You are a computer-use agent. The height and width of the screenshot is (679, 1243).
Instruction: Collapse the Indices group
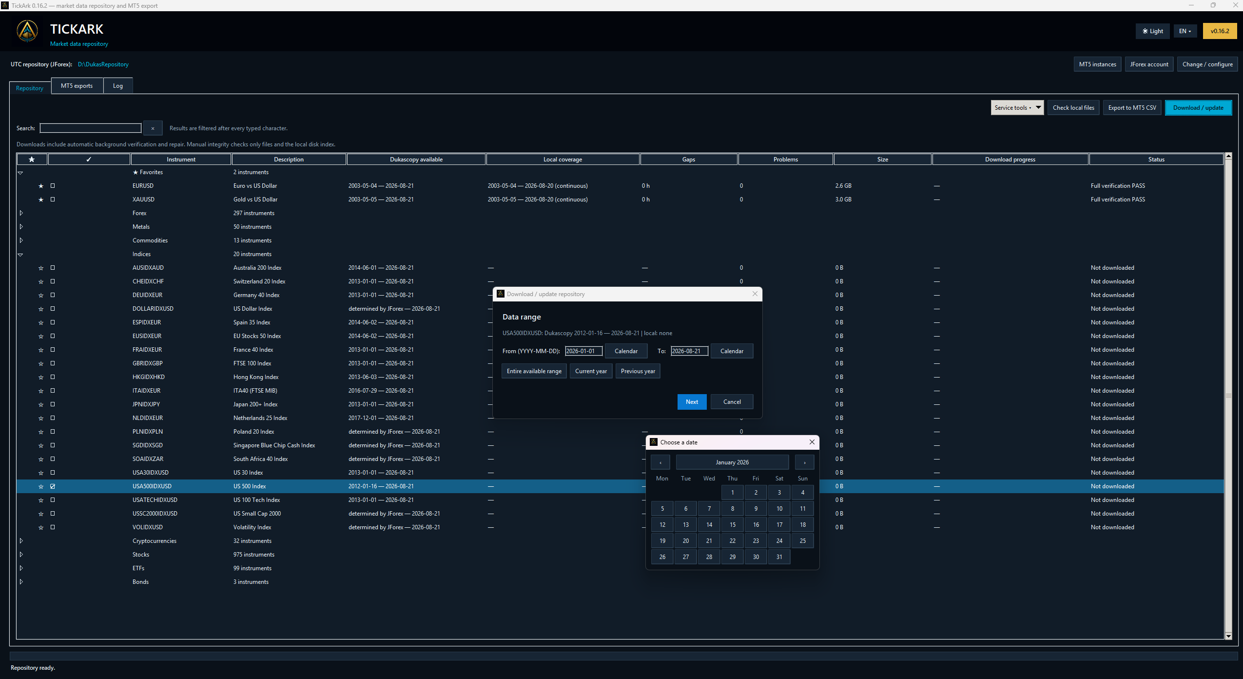[20, 255]
